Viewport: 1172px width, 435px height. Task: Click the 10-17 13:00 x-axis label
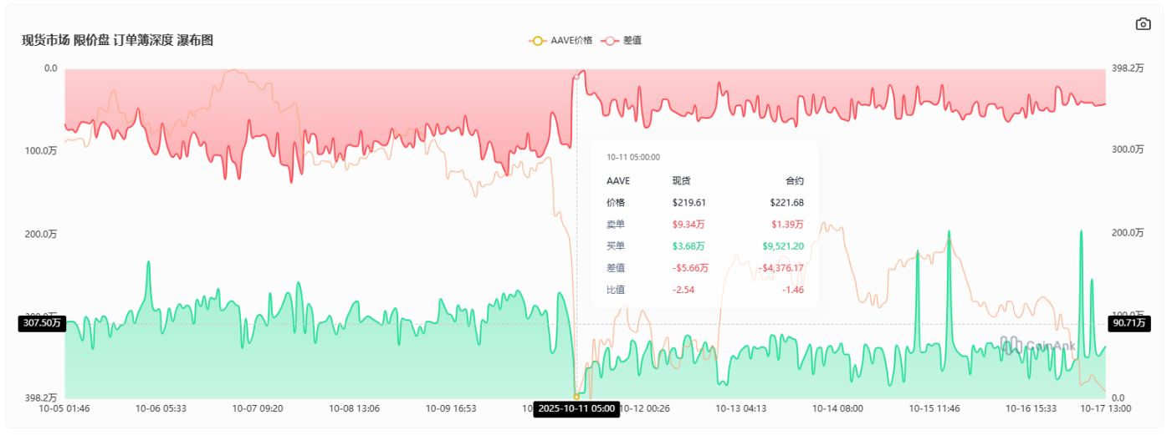(1105, 409)
